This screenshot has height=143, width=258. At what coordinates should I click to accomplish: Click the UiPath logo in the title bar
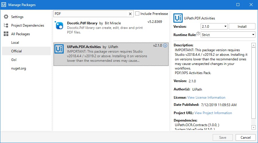click(4, 5)
